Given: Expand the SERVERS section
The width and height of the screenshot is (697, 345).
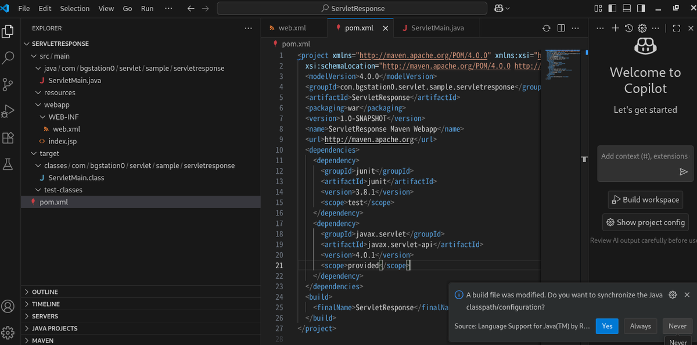Looking at the screenshot, I should (x=141, y=317).
